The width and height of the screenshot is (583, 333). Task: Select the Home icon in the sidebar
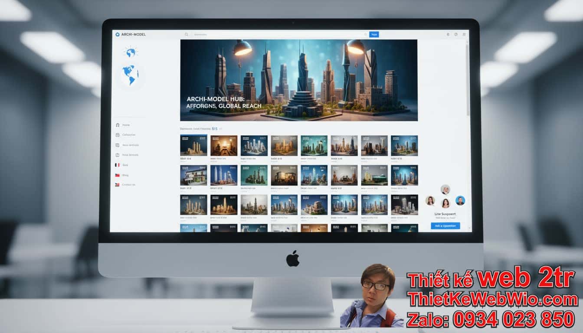(x=118, y=125)
